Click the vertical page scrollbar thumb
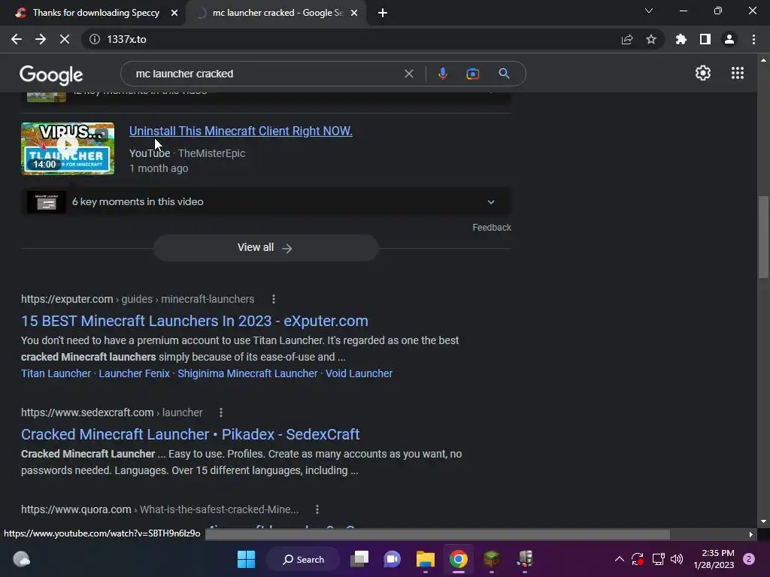 (x=763, y=237)
